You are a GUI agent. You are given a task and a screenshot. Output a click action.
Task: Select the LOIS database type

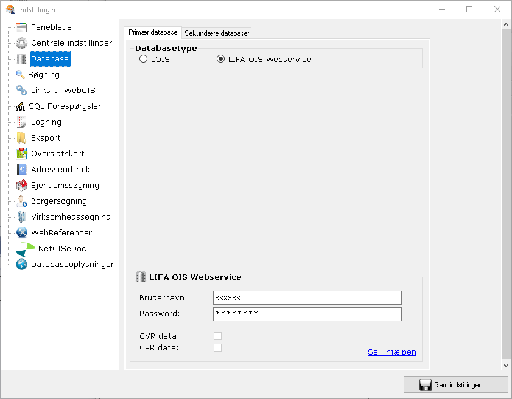[x=143, y=58]
